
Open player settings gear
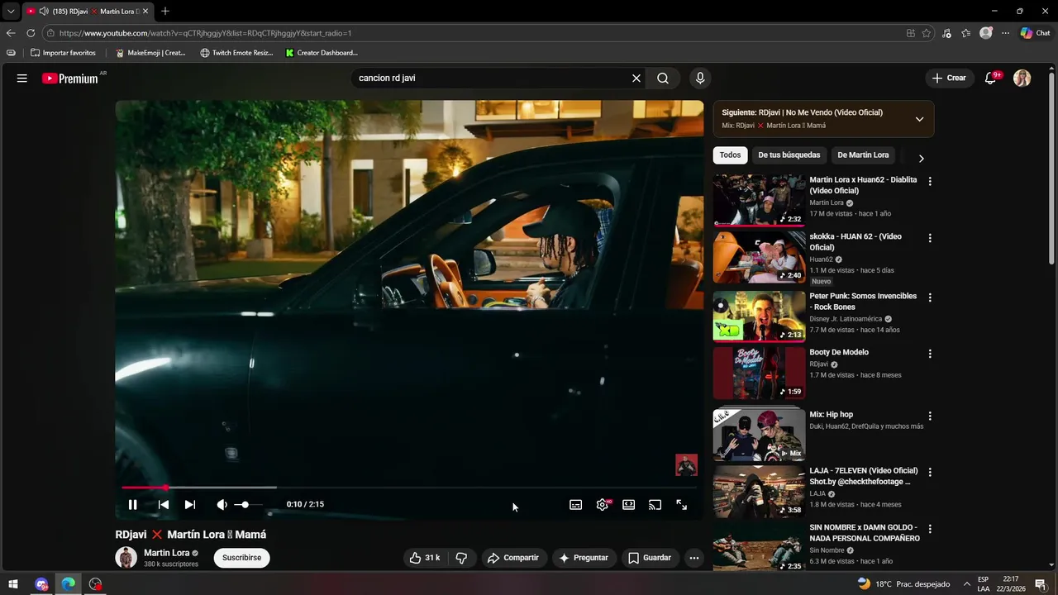603,504
